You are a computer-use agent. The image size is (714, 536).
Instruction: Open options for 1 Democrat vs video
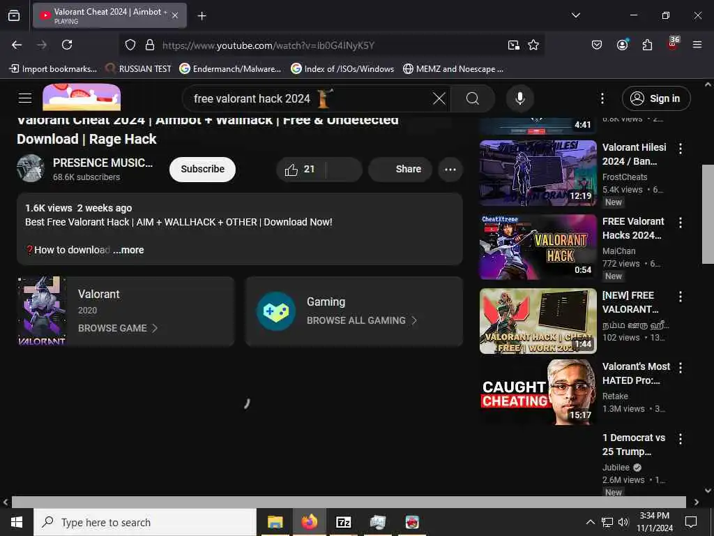(x=681, y=439)
